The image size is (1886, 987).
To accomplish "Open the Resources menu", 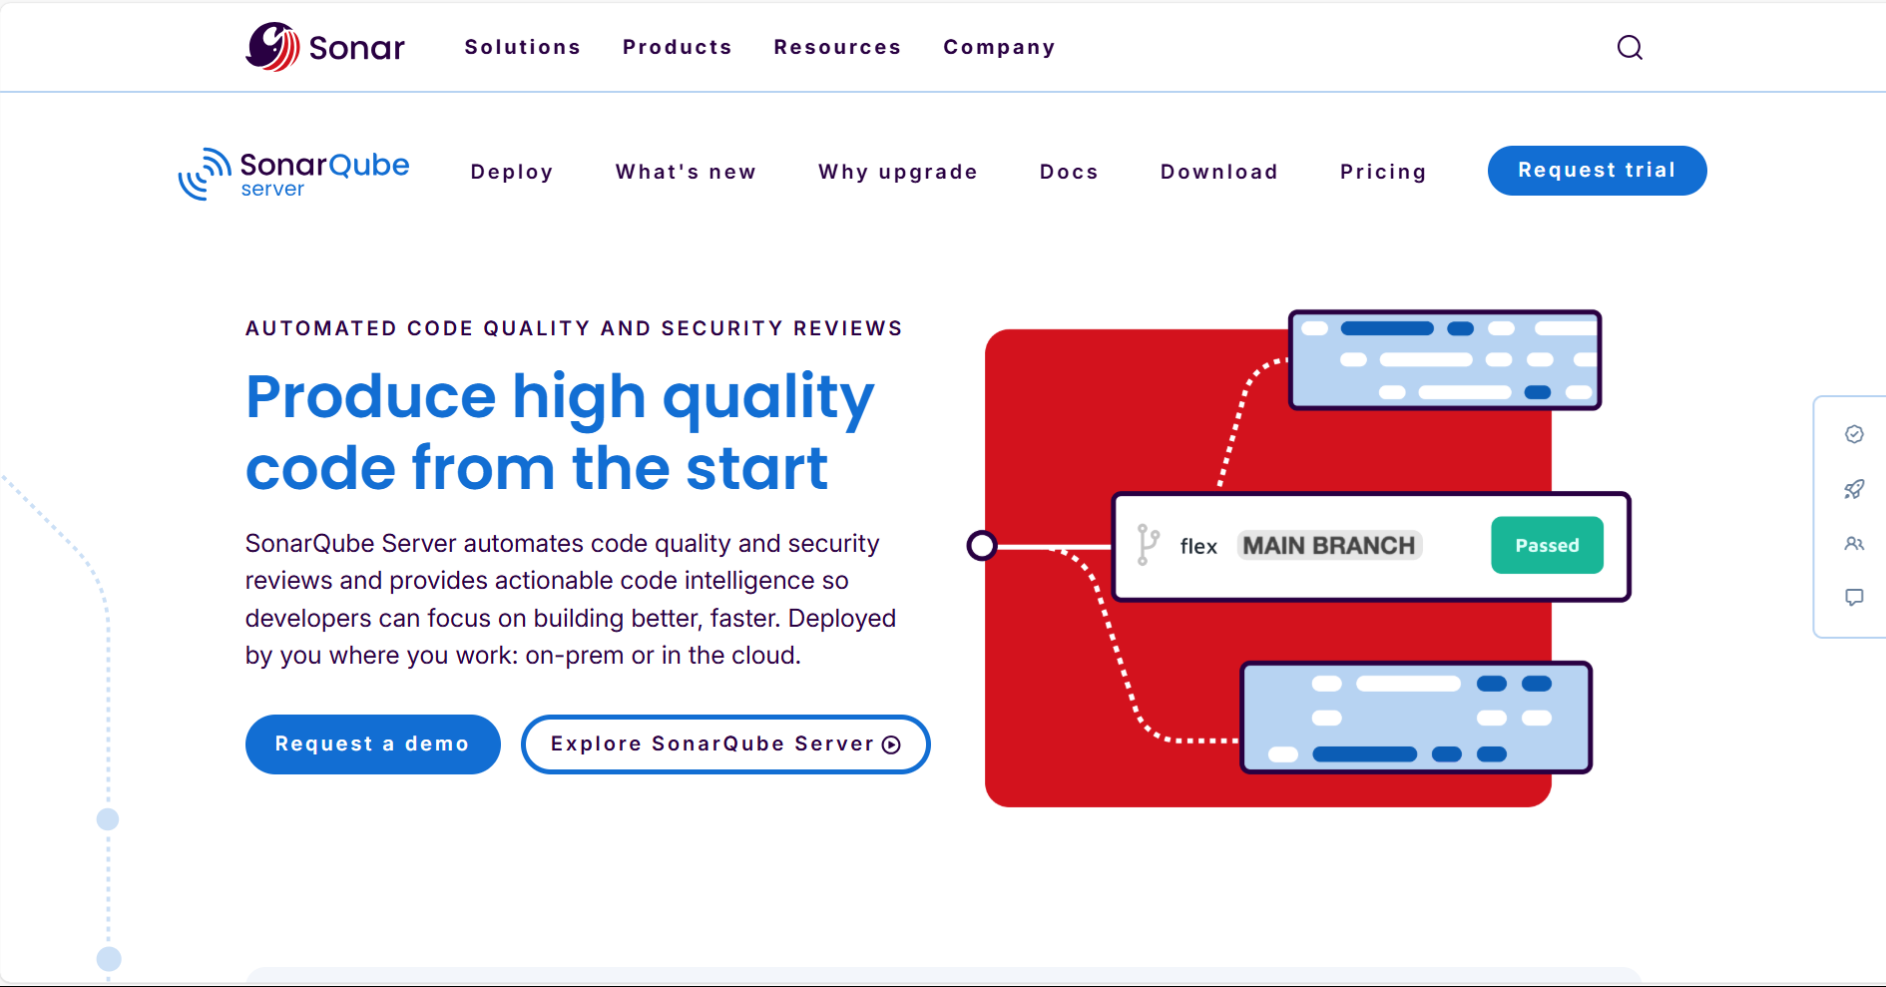I will (837, 47).
